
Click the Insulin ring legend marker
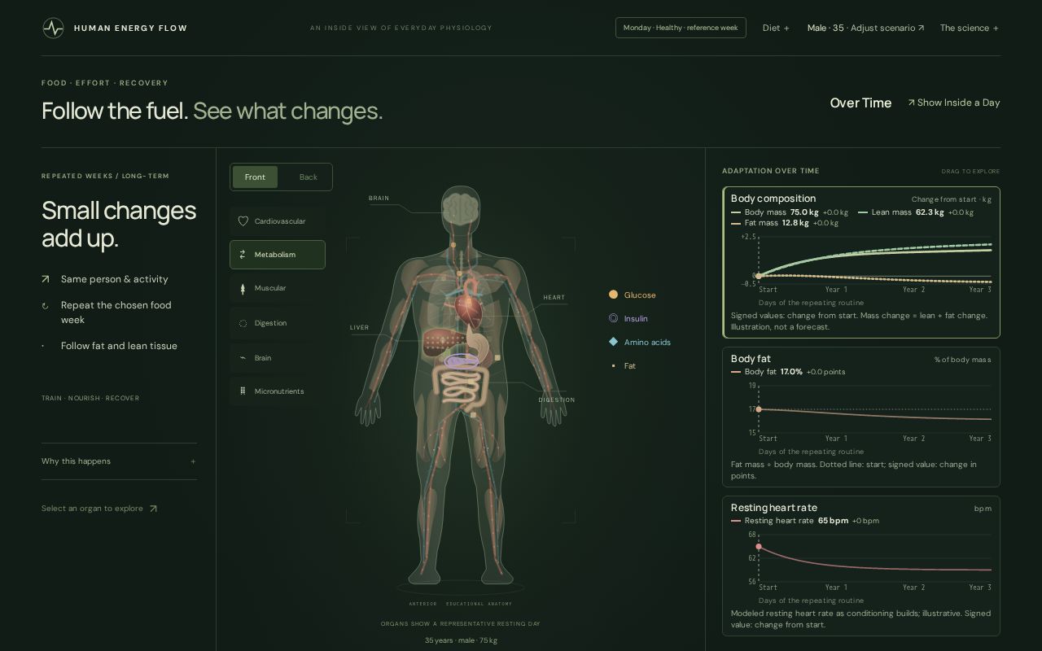pyautogui.click(x=613, y=318)
